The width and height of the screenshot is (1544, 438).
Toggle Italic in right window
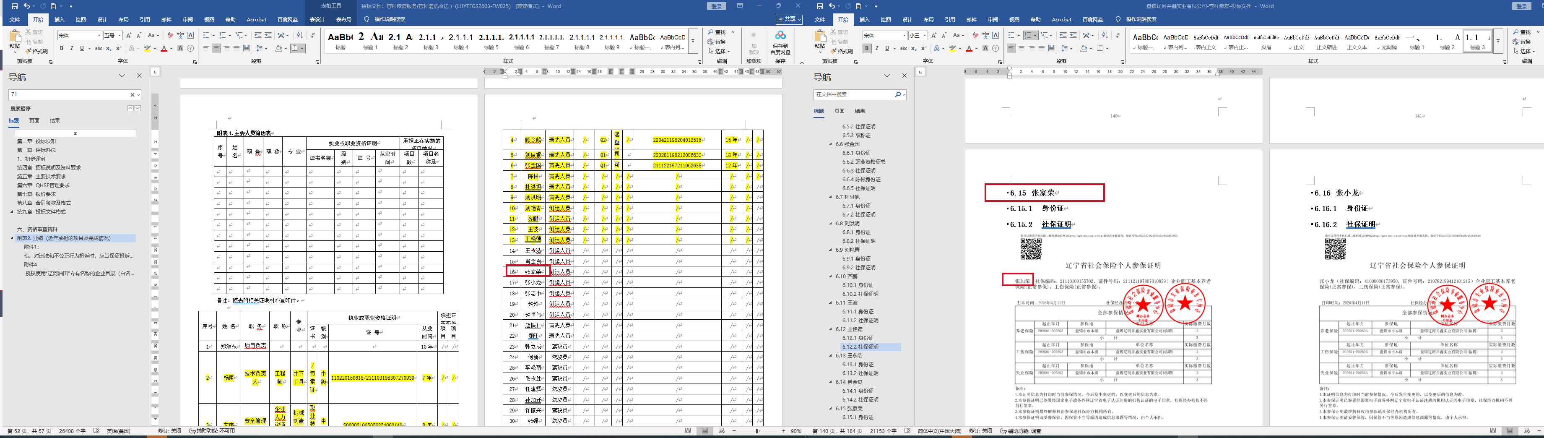tap(876, 49)
